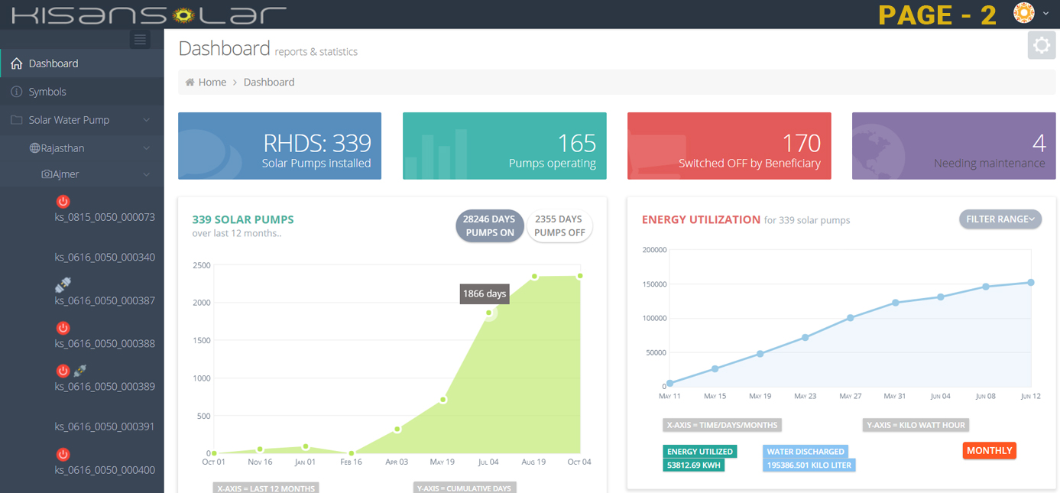Click the plug icon above ks_0616_0050_000387
Screen dimensions: 1060x493
pyautogui.click(x=63, y=285)
